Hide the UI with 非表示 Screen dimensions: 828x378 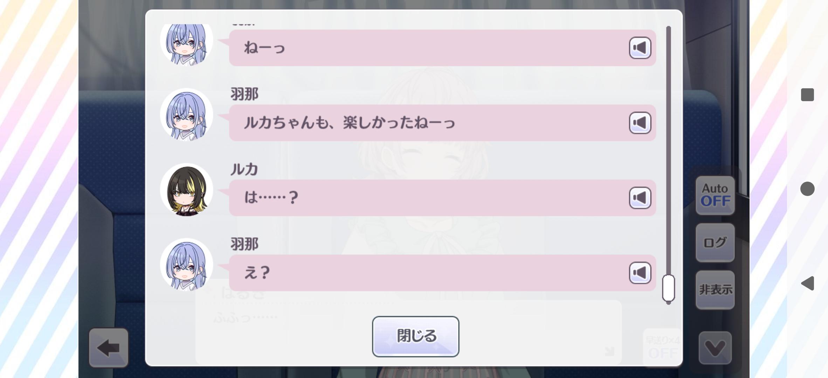tap(715, 289)
